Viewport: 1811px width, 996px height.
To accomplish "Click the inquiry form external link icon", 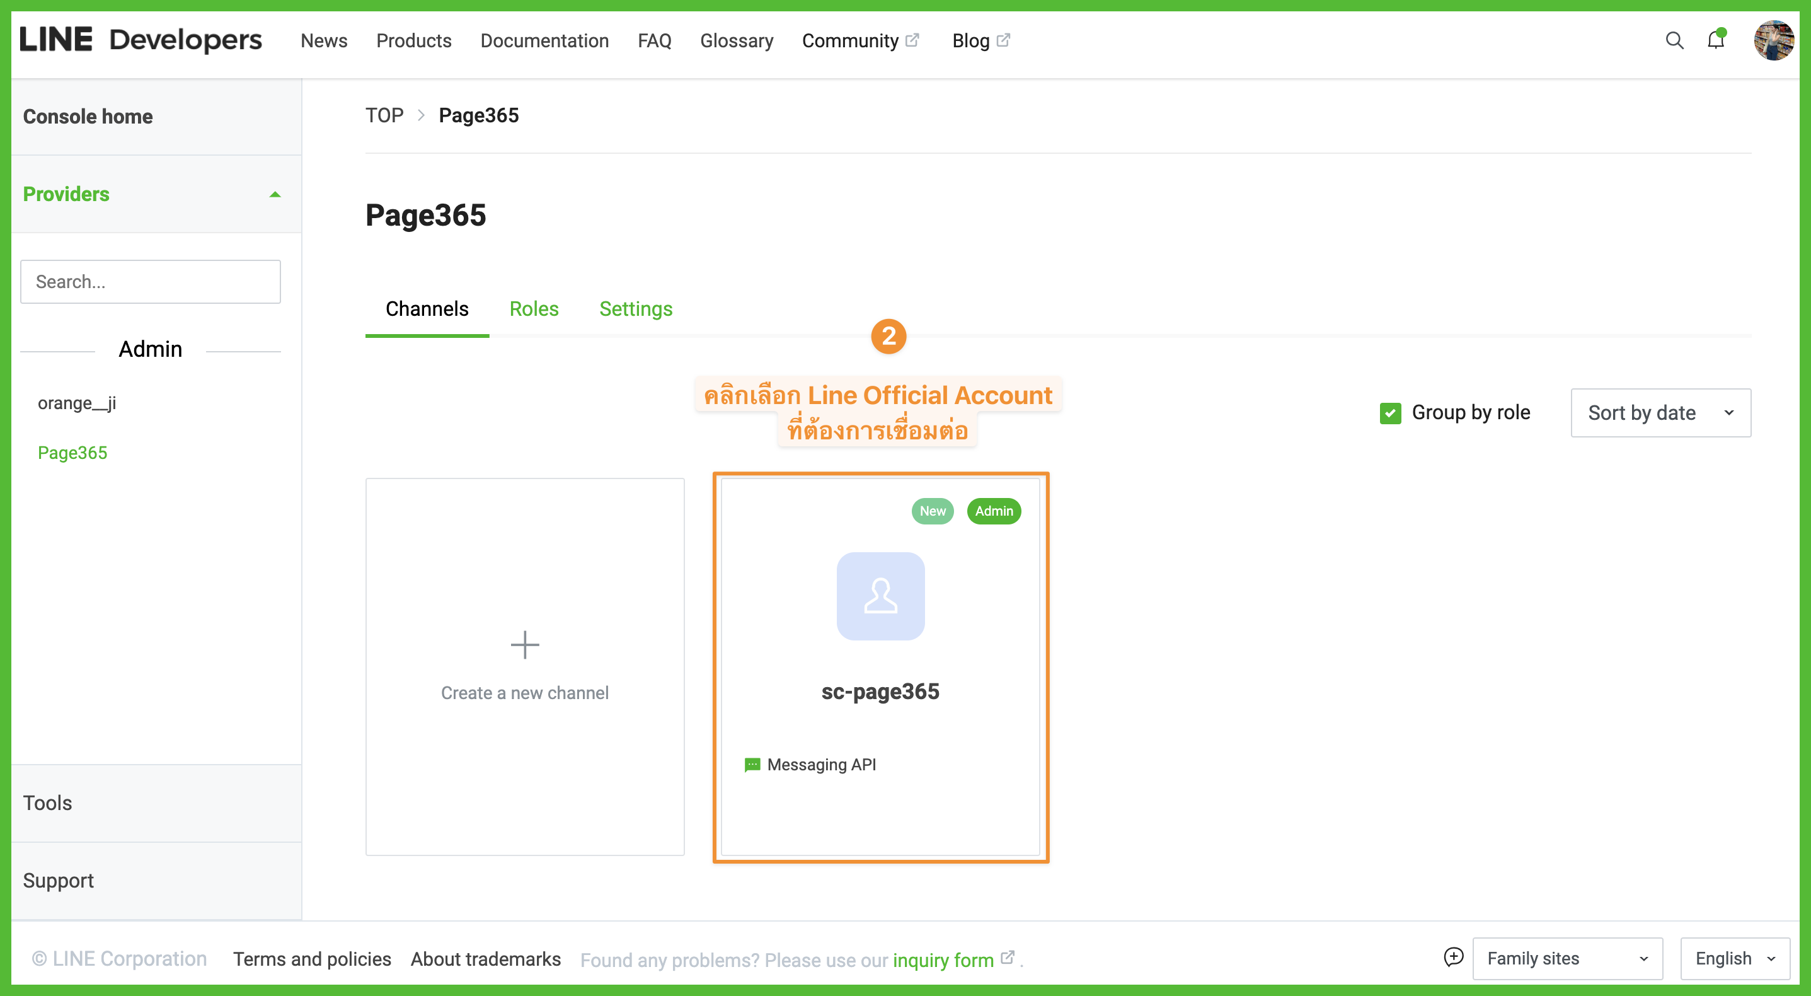I will tap(1008, 958).
